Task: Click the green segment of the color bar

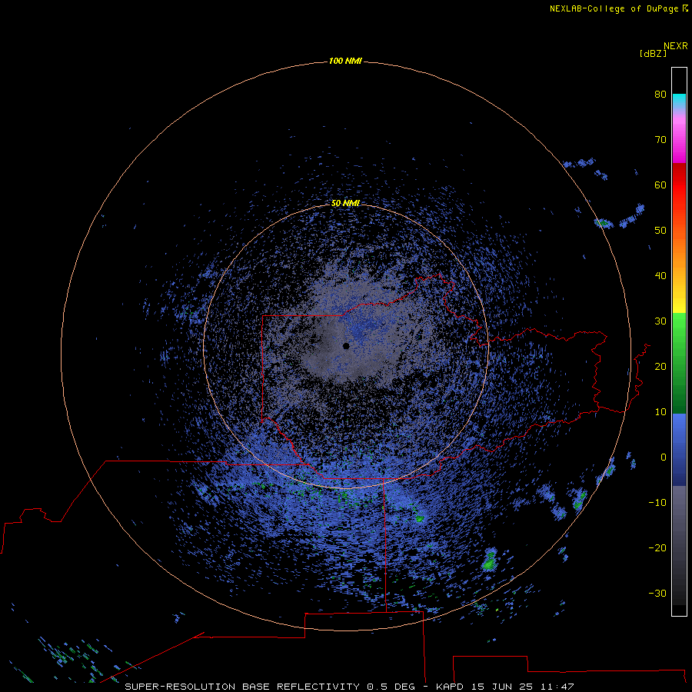Action: tap(679, 362)
